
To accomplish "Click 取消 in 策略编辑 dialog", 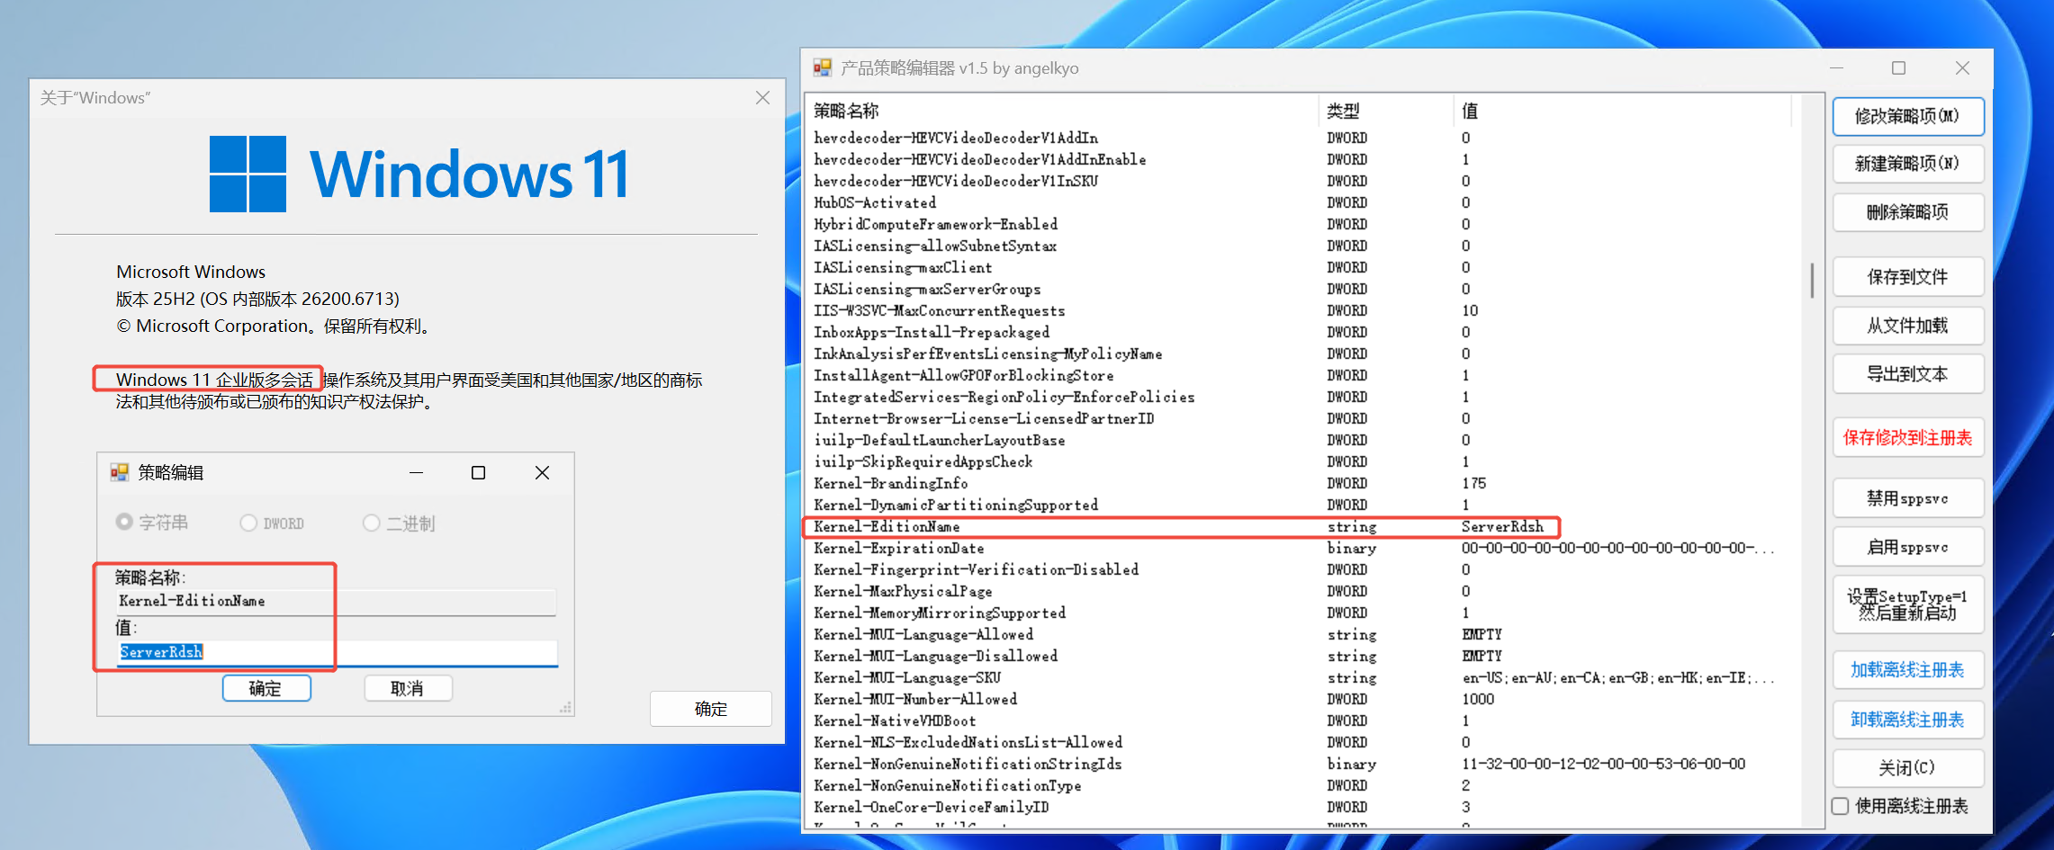I will (x=408, y=688).
